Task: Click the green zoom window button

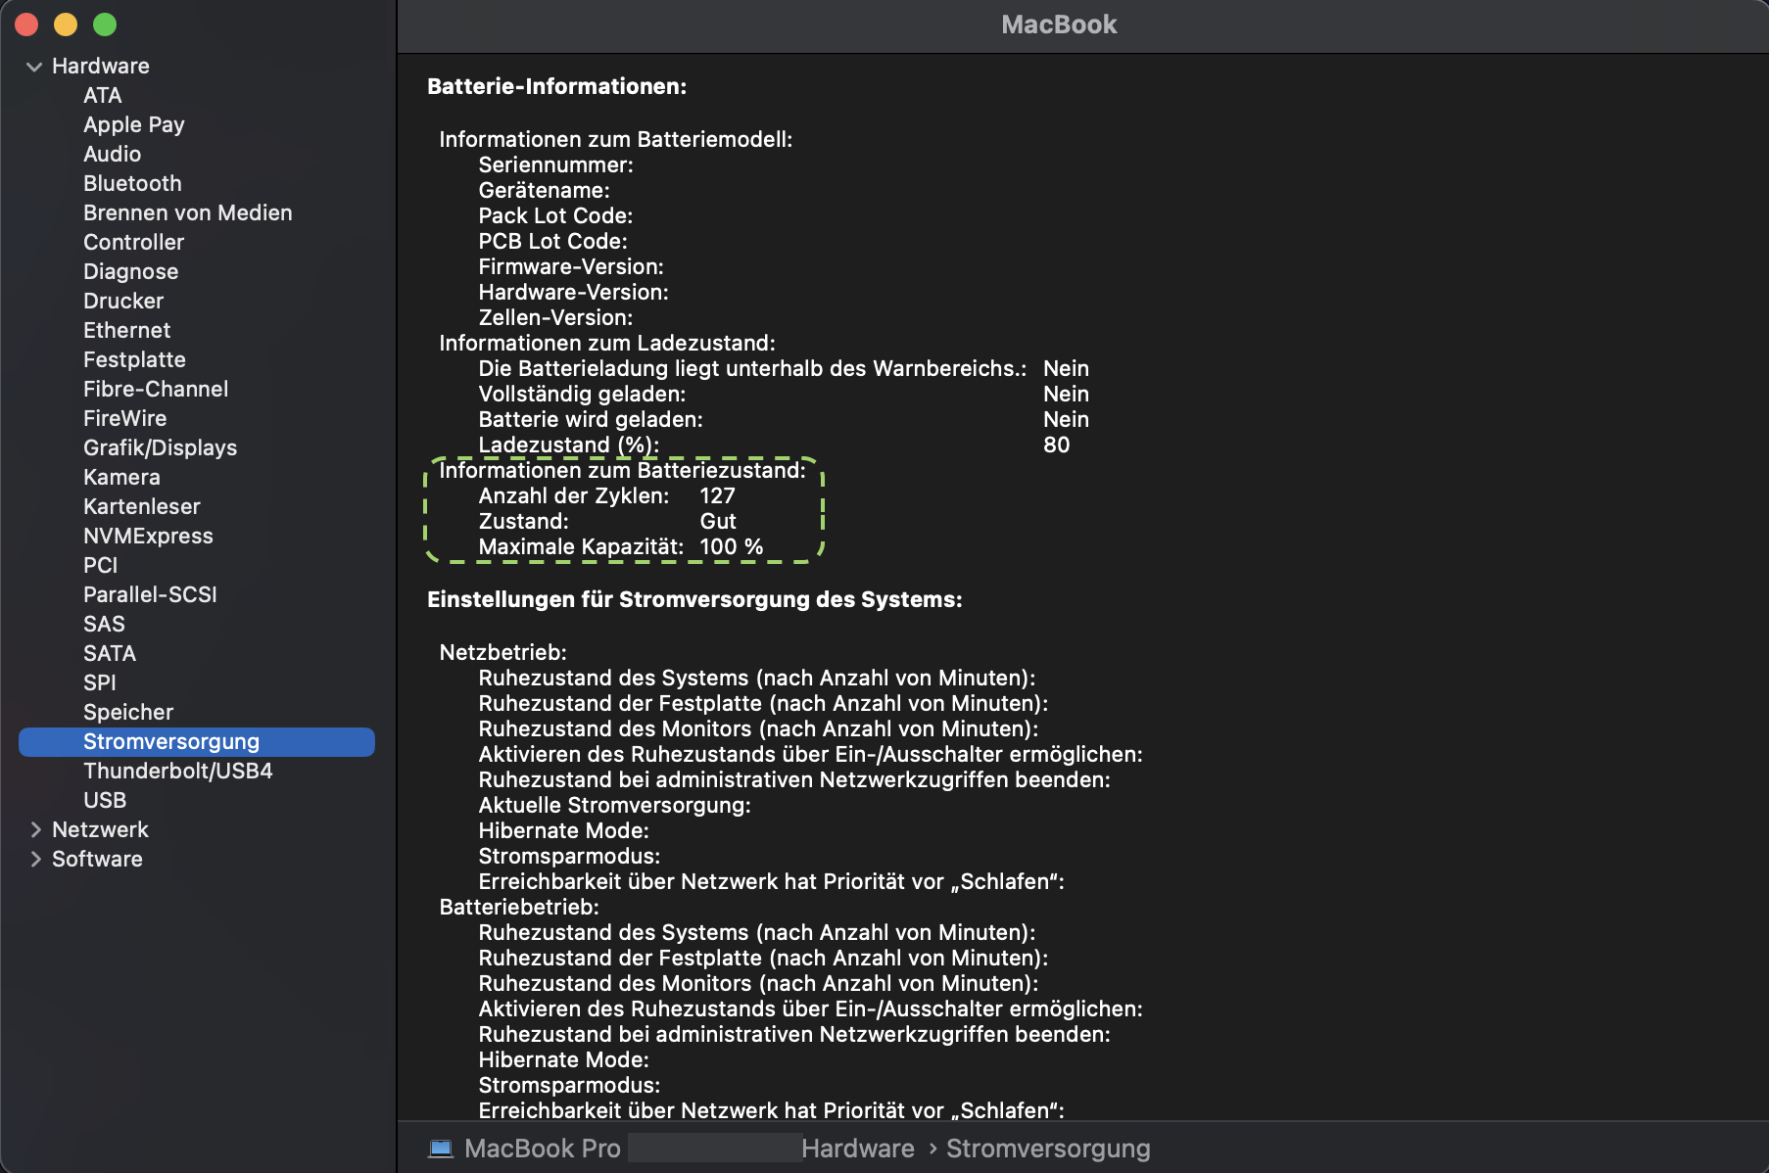Action: [x=105, y=24]
